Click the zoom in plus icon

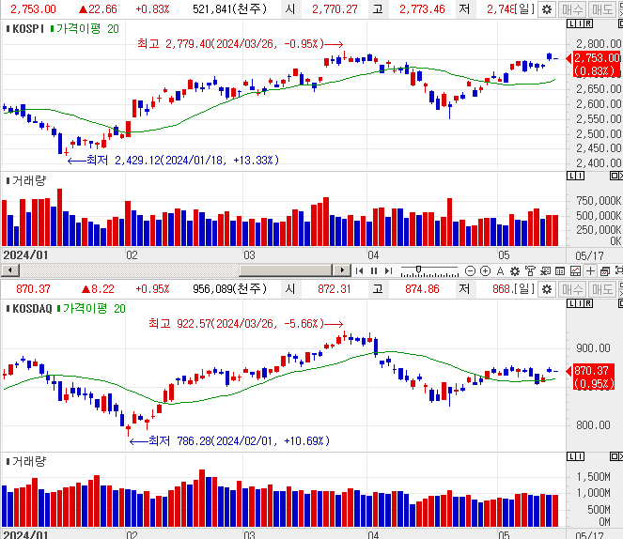click(x=485, y=271)
